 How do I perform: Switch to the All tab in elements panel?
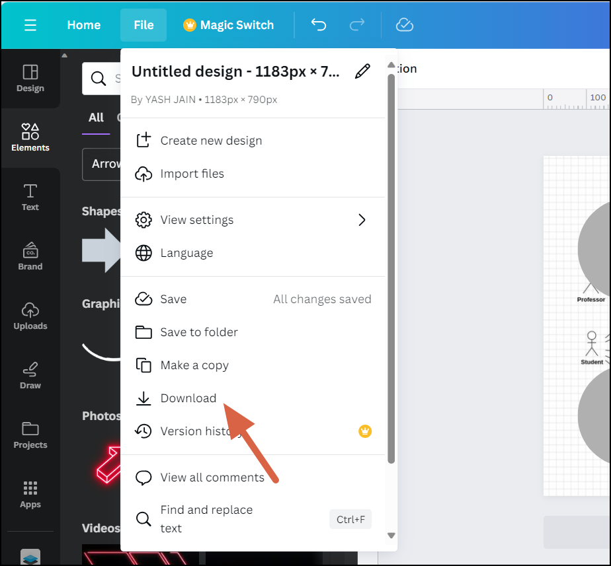click(96, 118)
